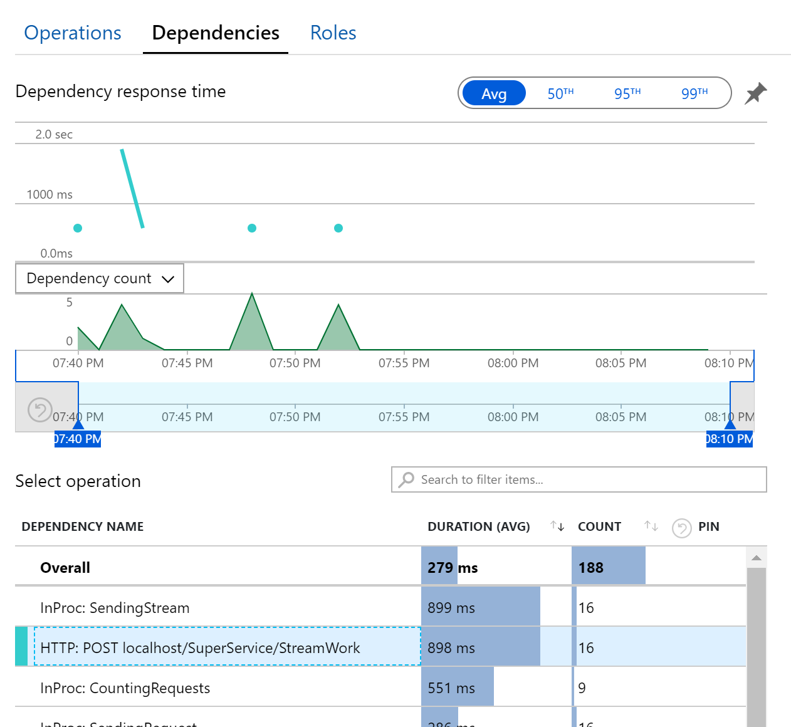This screenshot has height=727, width=791.
Task: Select the 99th percentile option
Action: [x=694, y=93]
